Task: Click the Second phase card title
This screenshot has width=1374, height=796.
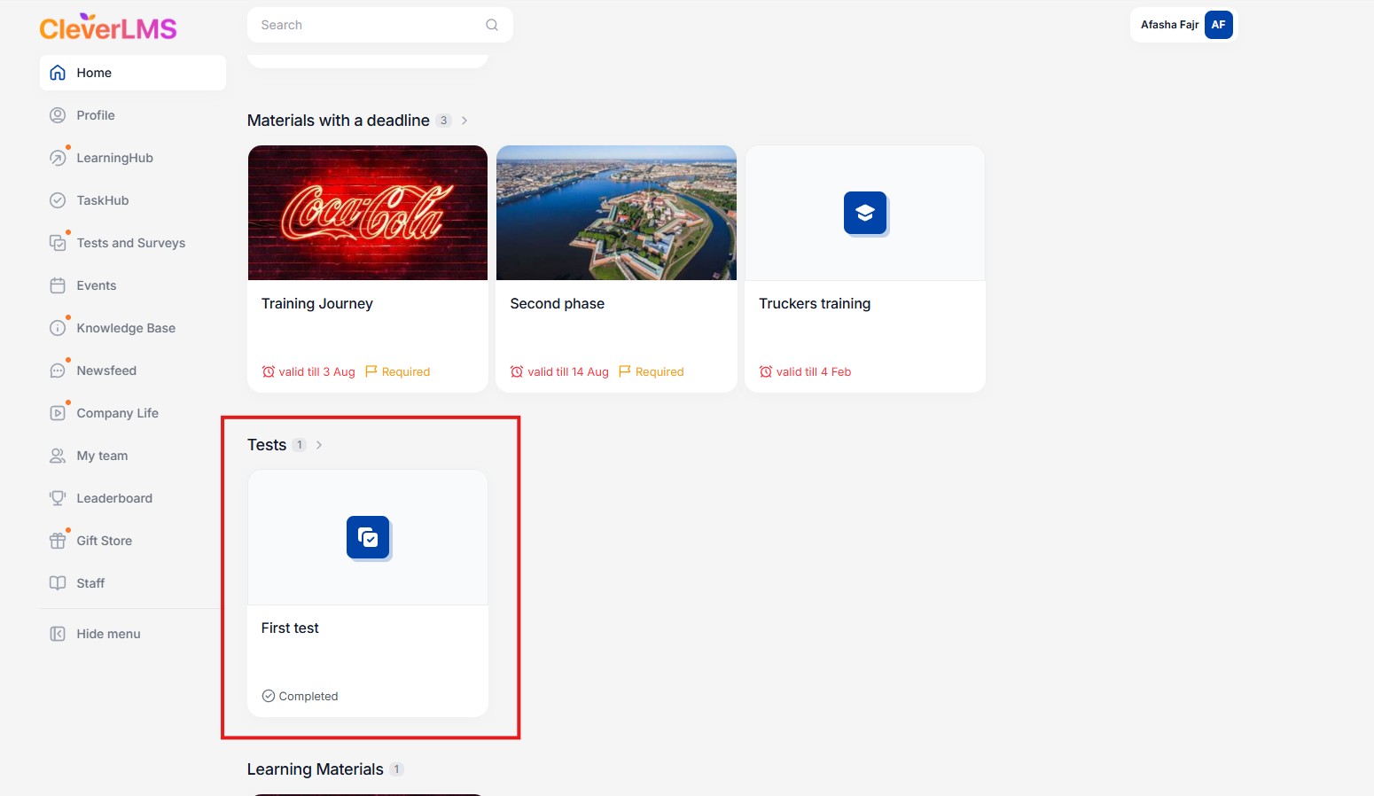Action: pos(558,303)
